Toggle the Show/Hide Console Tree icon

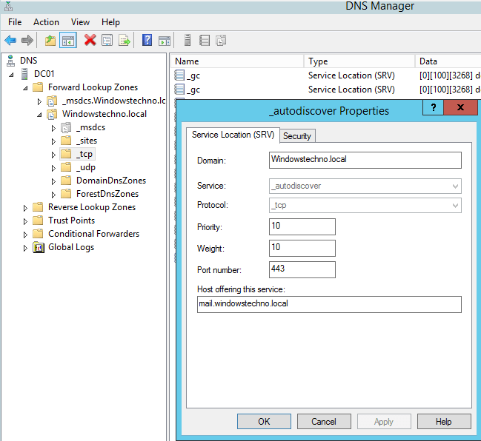pyautogui.click(x=67, y=40)
